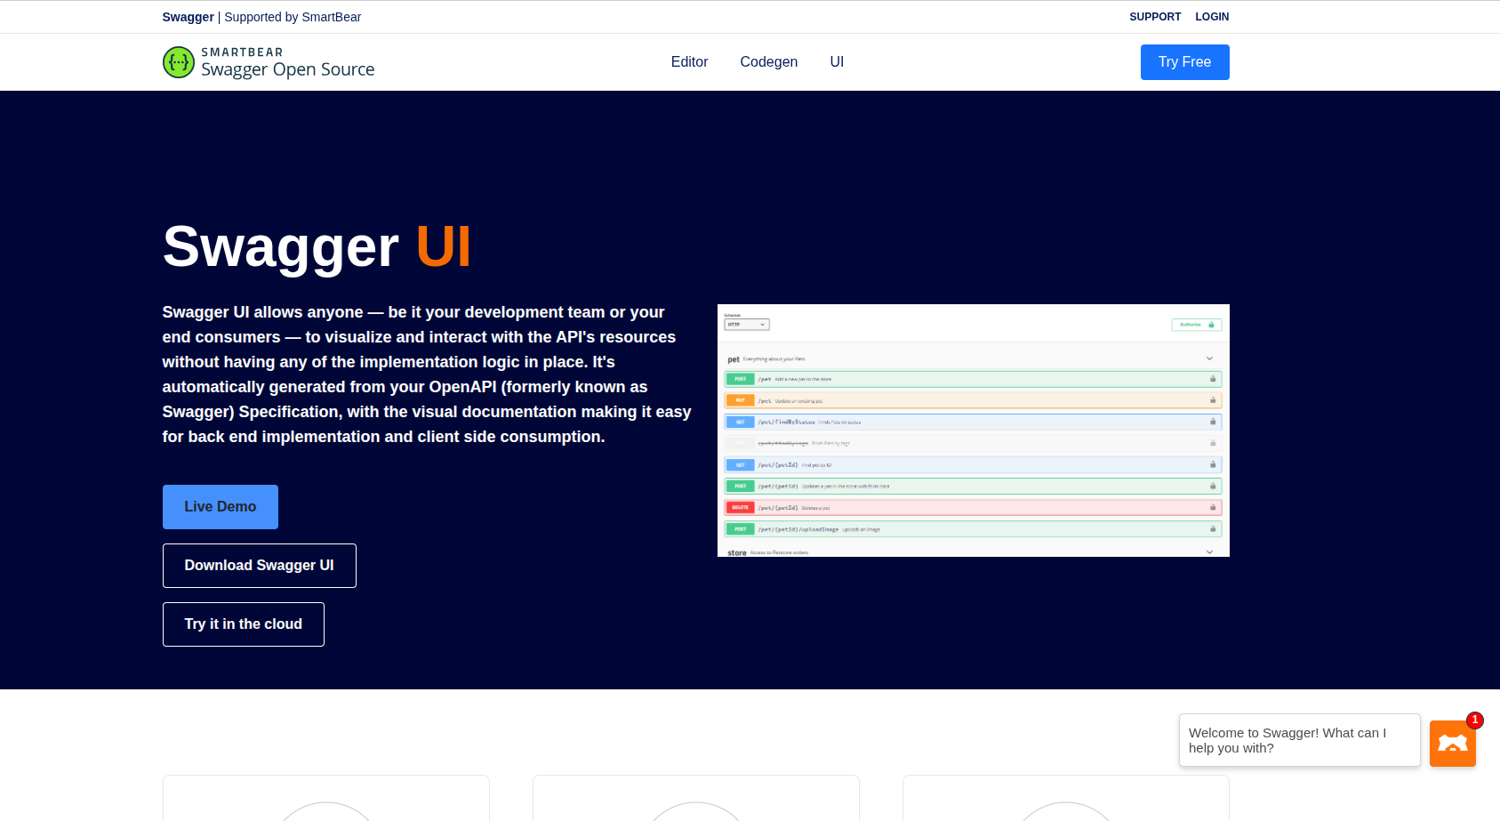The image size is (1500, 821).
Task: Follow the Swagger link in top bar
Action: (x=188, y=17)
